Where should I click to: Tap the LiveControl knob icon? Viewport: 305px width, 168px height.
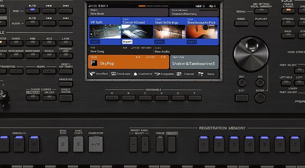(135, 74)
